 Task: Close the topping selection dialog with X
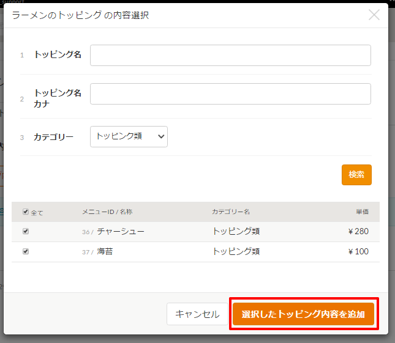click(x=374, y=15)
